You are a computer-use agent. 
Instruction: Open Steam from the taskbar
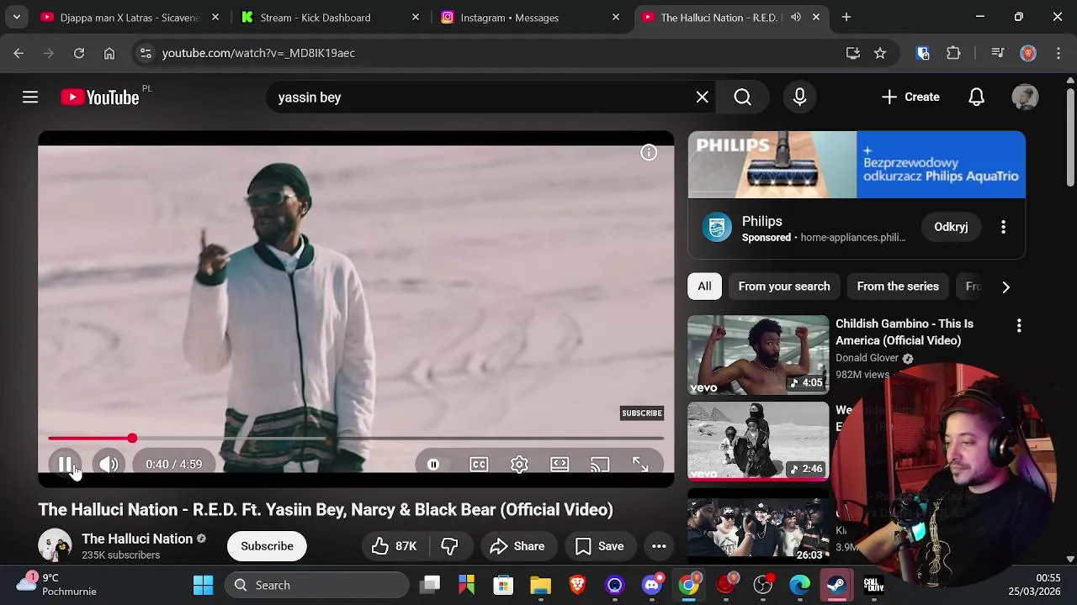pos(836,585)
